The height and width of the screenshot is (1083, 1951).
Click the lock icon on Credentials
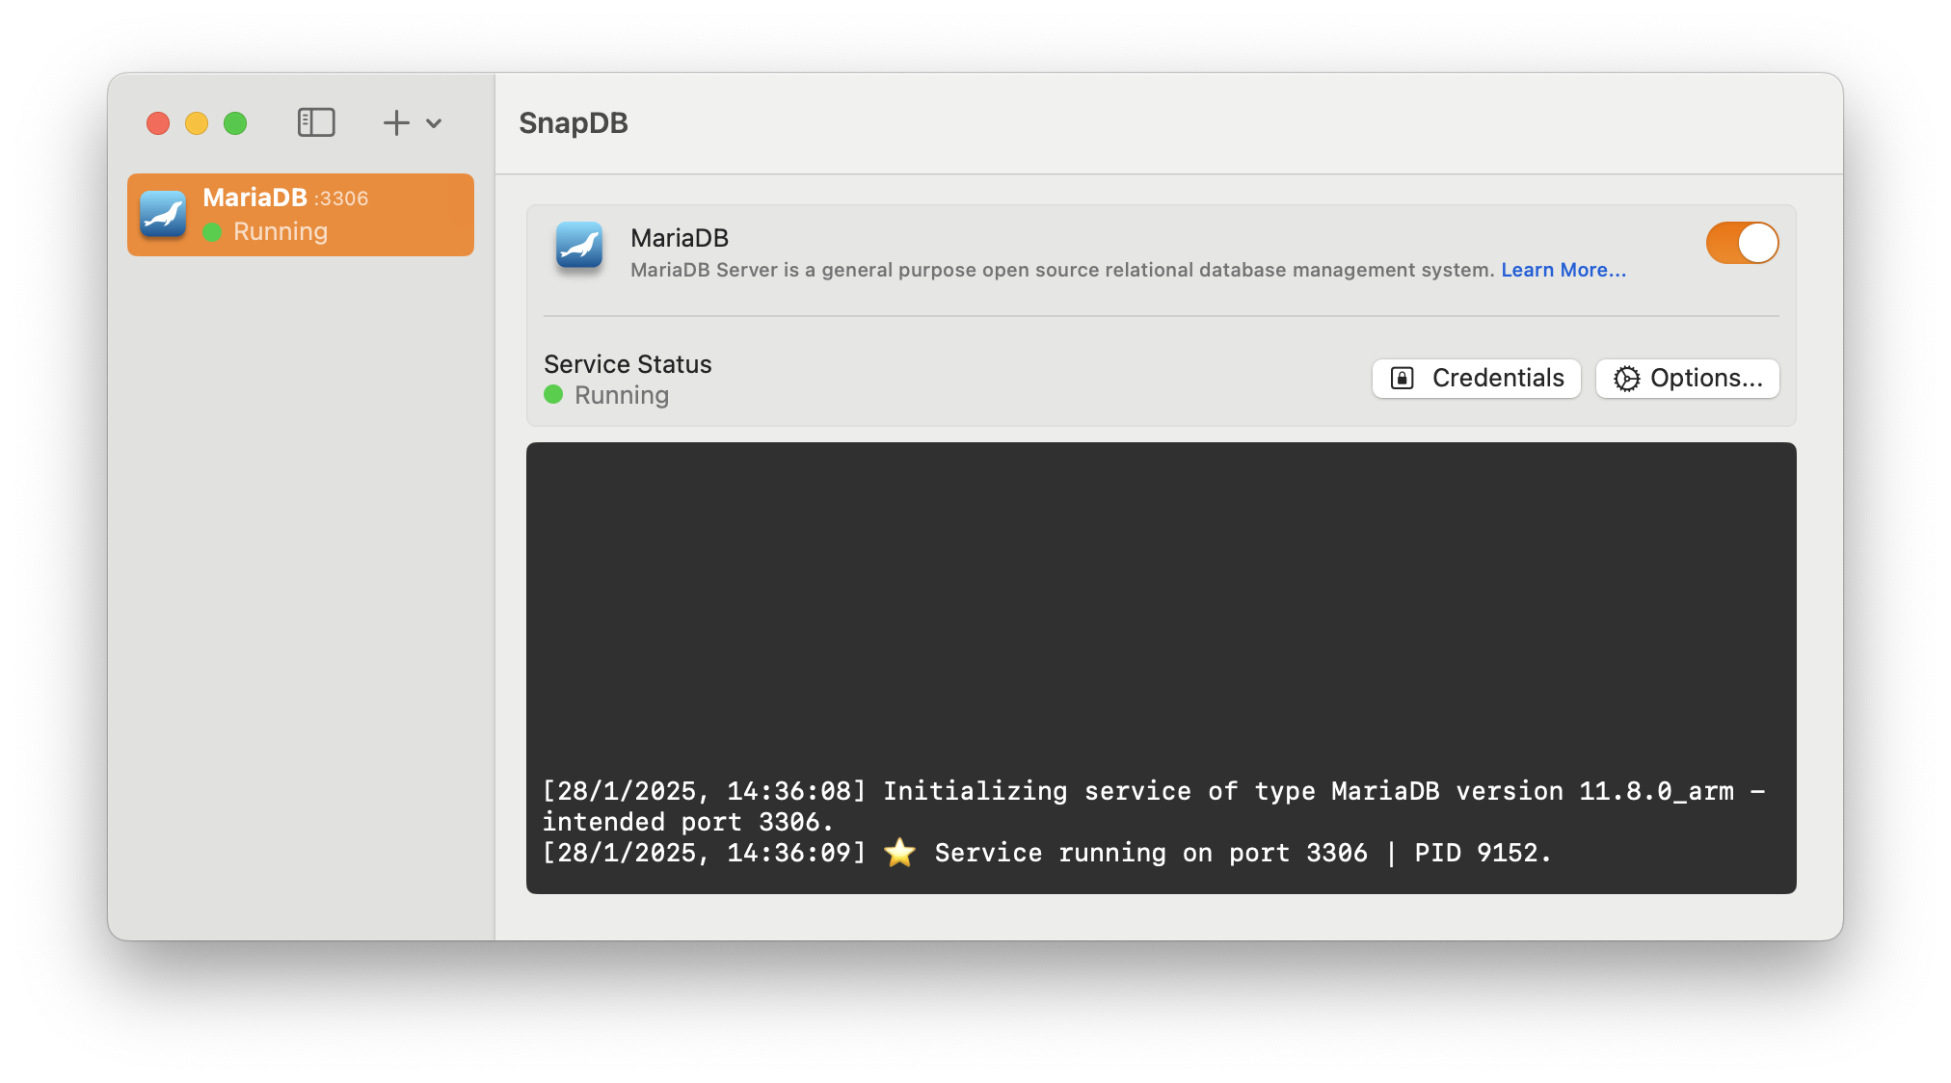tap(1403, 379)
